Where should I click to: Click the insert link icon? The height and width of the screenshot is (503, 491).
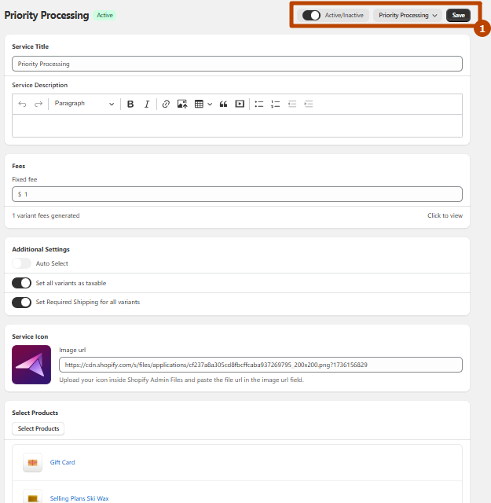click(x=166, y=104)
